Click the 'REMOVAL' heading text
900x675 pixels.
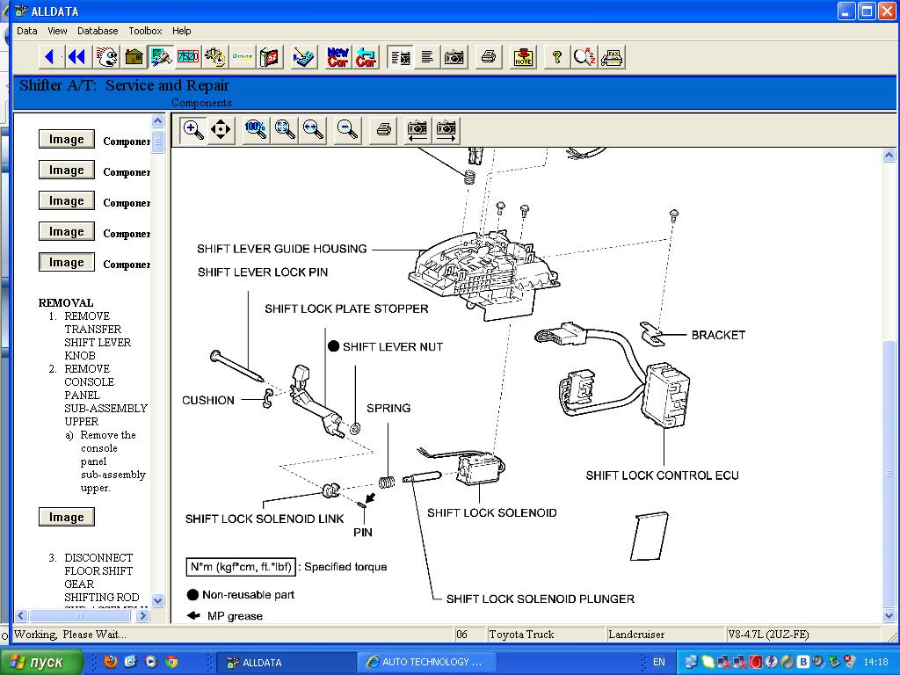point(65,302)
